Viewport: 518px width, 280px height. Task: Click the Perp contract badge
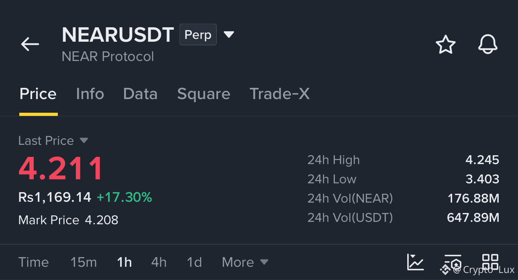pos(198,34)
